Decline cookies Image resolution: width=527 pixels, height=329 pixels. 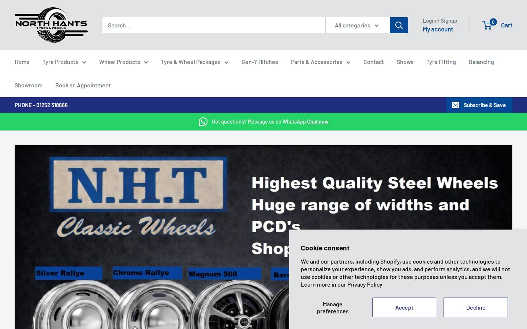(x=476, y=307)
